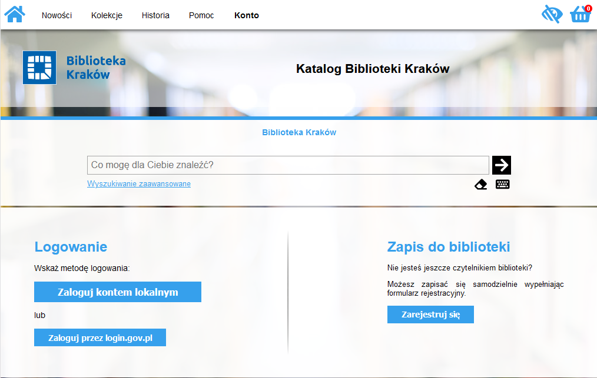
Task: Open the Wyszukiwanie zaawansowane link
Action: pos(139,184)
